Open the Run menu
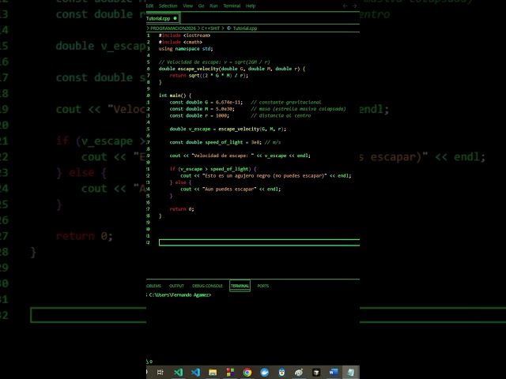 [x=213, y=6]
